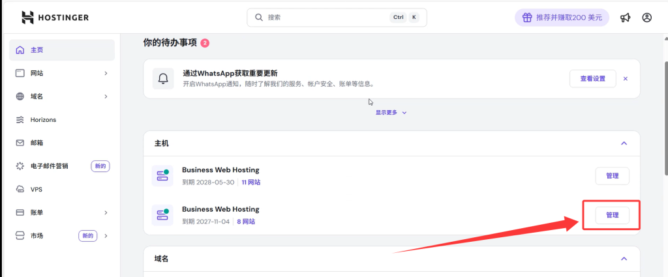Click 管理 for hosting expiring 2028-05-30
The image size is (668, 277).
(612, 176)
